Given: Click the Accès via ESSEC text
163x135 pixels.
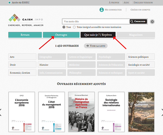Looking at the screenshot, I should (x=21, y=3).
